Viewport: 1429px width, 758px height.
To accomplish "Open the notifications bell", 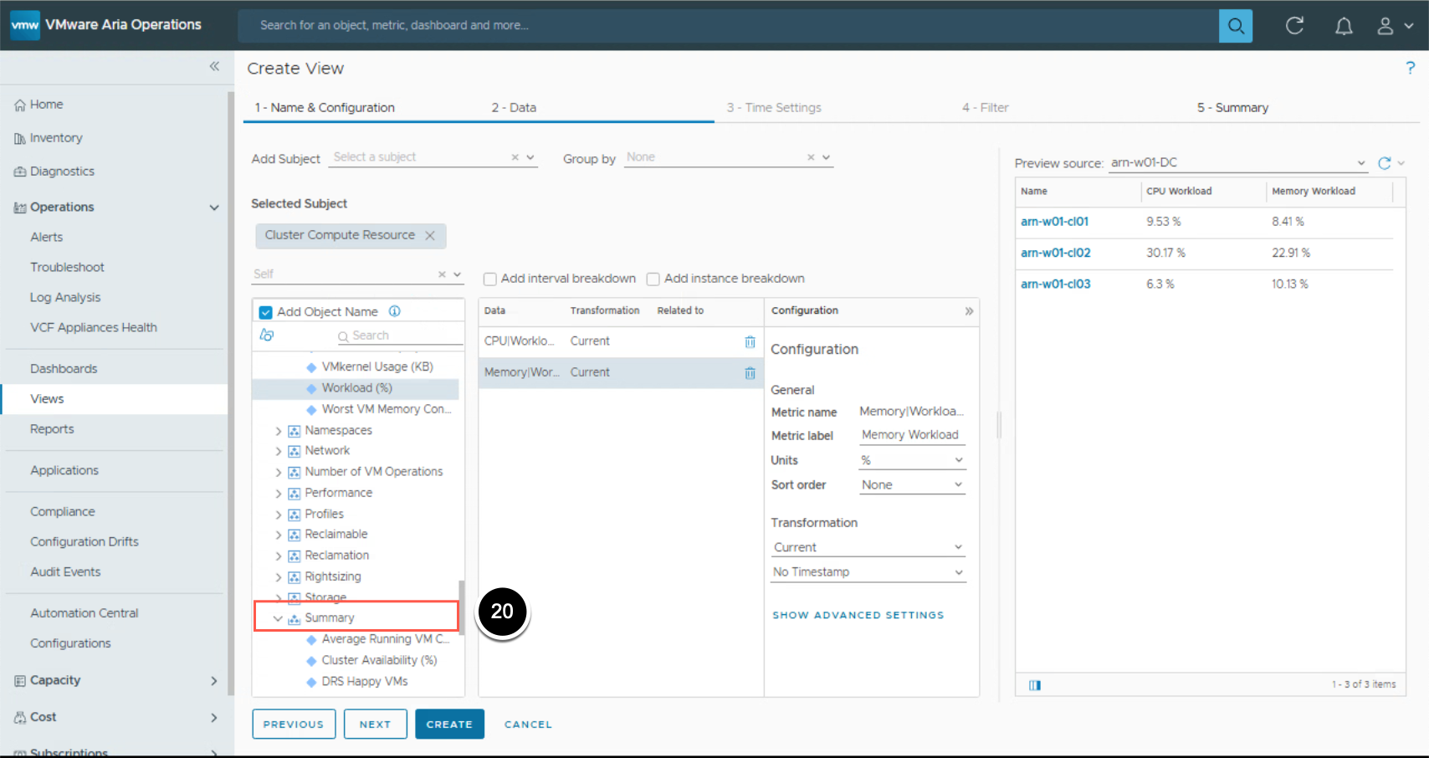I will coord(1343,26).
